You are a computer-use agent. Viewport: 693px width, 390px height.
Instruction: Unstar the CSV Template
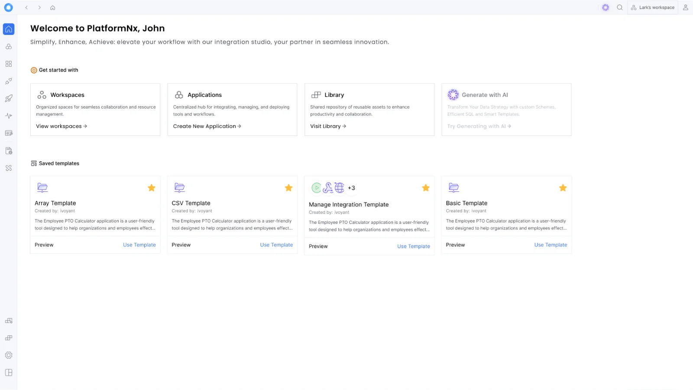(288, 188)
